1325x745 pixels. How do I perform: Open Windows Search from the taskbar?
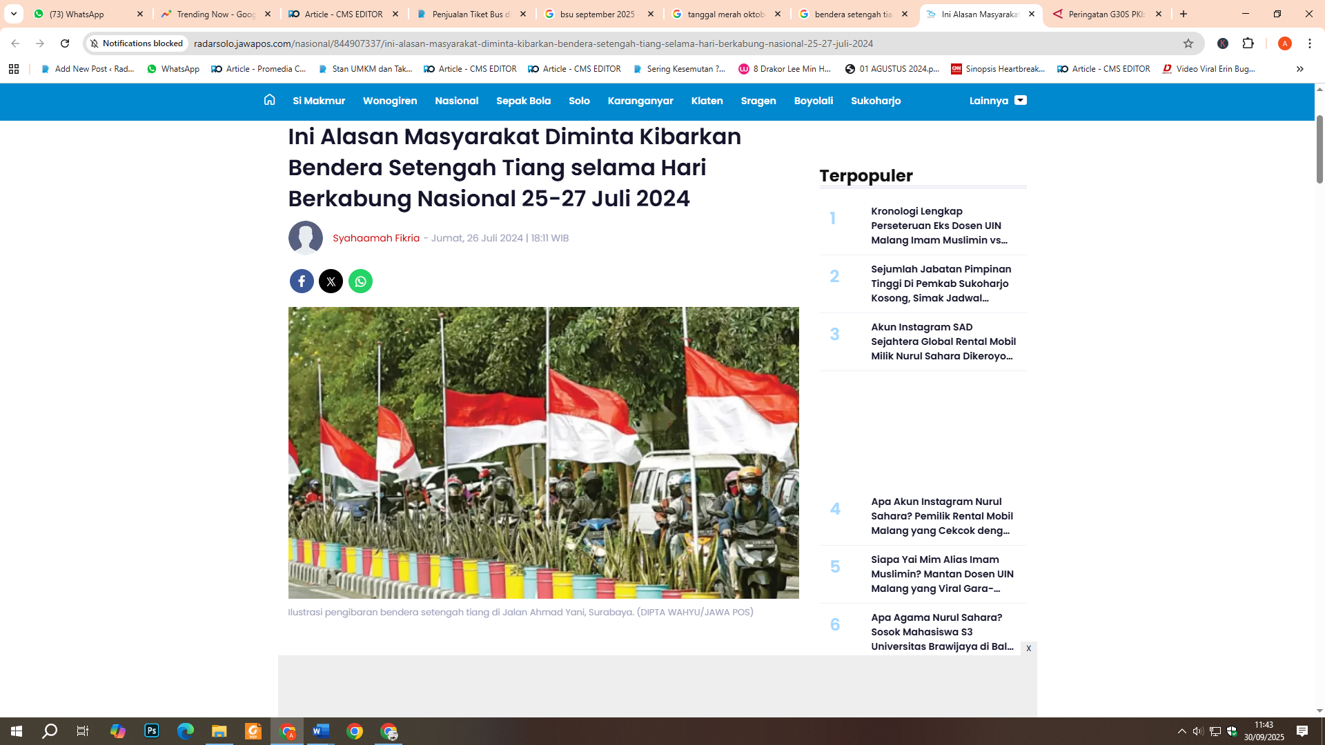point(48,731)
